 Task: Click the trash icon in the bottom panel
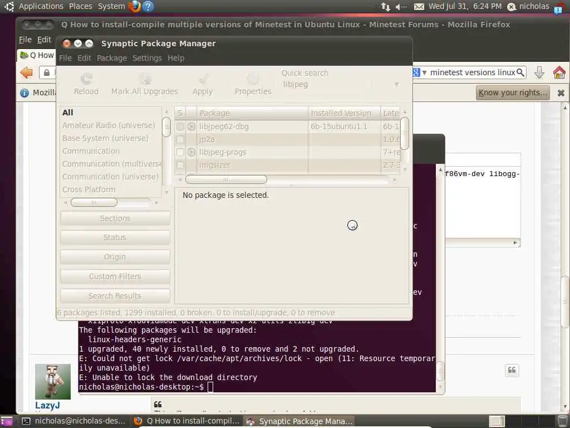562,421
